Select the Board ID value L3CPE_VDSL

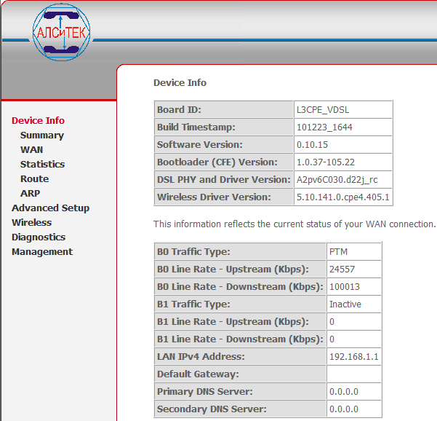(323, 110)
